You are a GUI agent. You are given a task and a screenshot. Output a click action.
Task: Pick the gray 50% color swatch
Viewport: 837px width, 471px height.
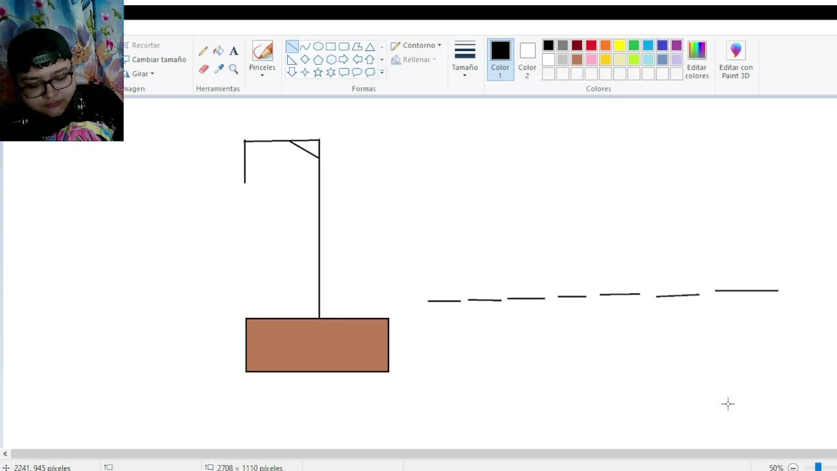click(x=562, y=45)
